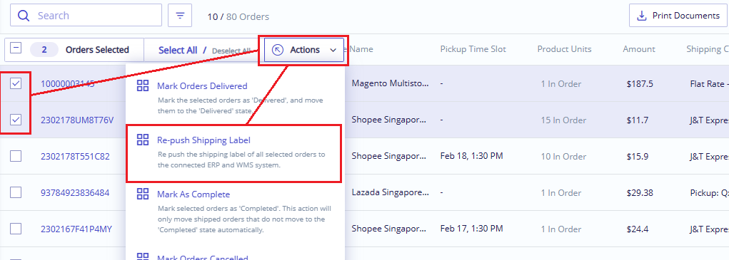Viewport: 729px width, 260px height.
Task: Open order 93784923836484 link
Action: [75, 193]
